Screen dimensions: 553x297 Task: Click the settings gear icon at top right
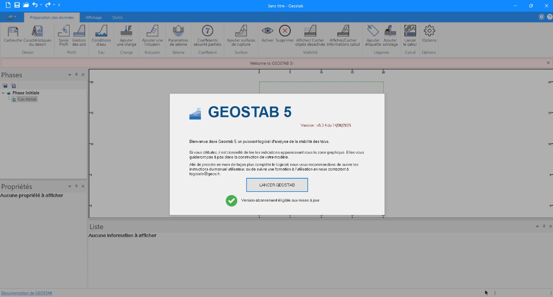[x=541, y=17]
